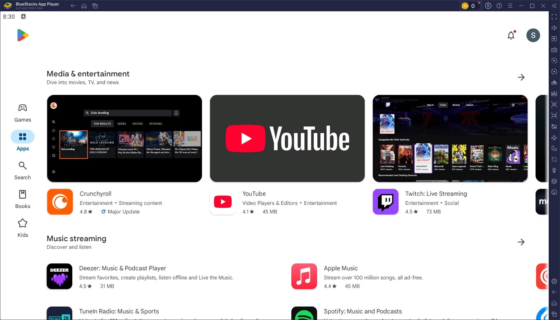Viewport: 560px width, 320px height.
Task: Go to BlueStacks home button
Action: coord(84,6)
